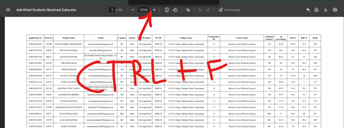Click email jaysawalsunder92@gmail.com
This screenshot has height=128, width=344.
click(x=101, y=44)
